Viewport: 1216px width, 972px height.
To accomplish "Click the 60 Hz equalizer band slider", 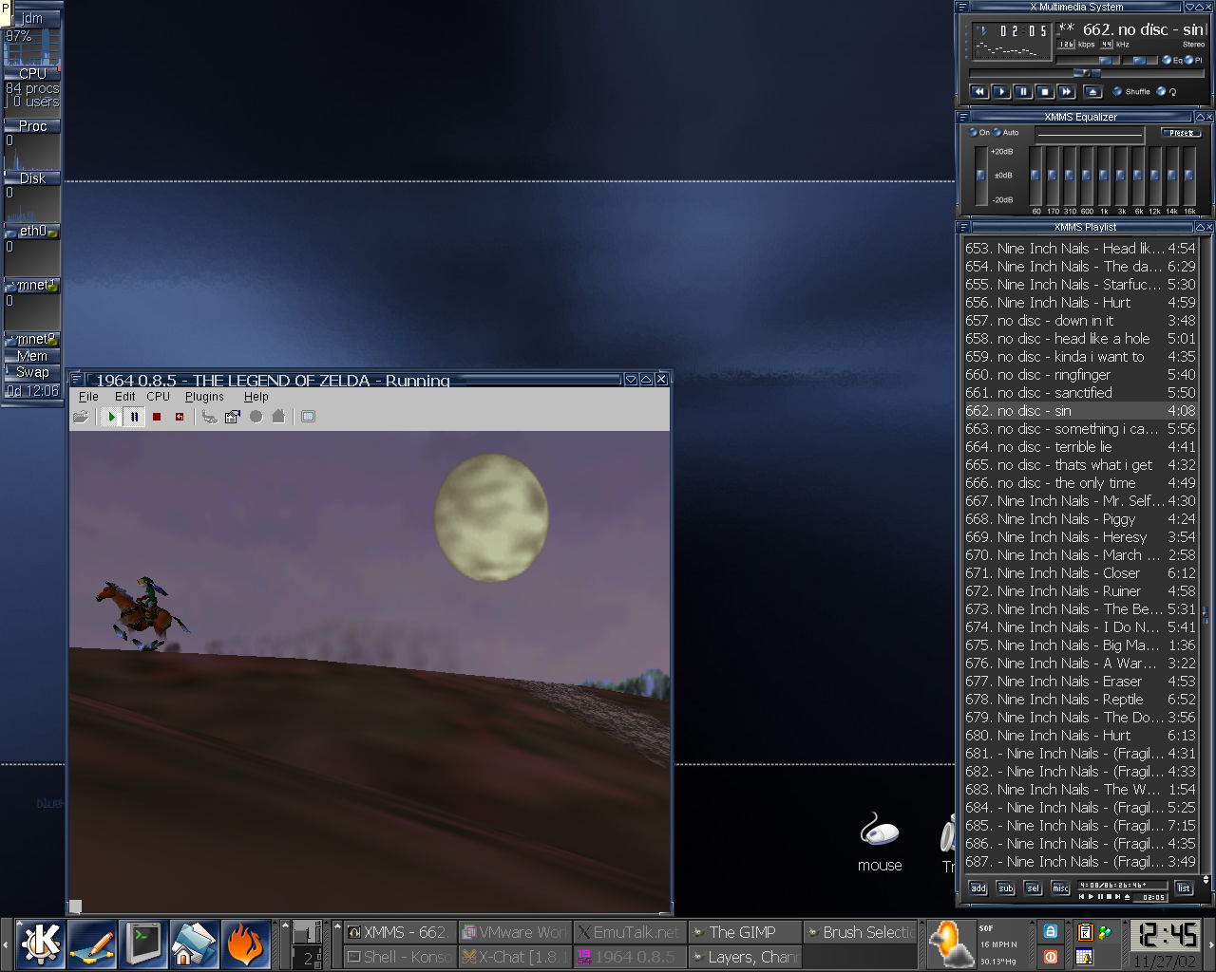I will click(1036, 176).
